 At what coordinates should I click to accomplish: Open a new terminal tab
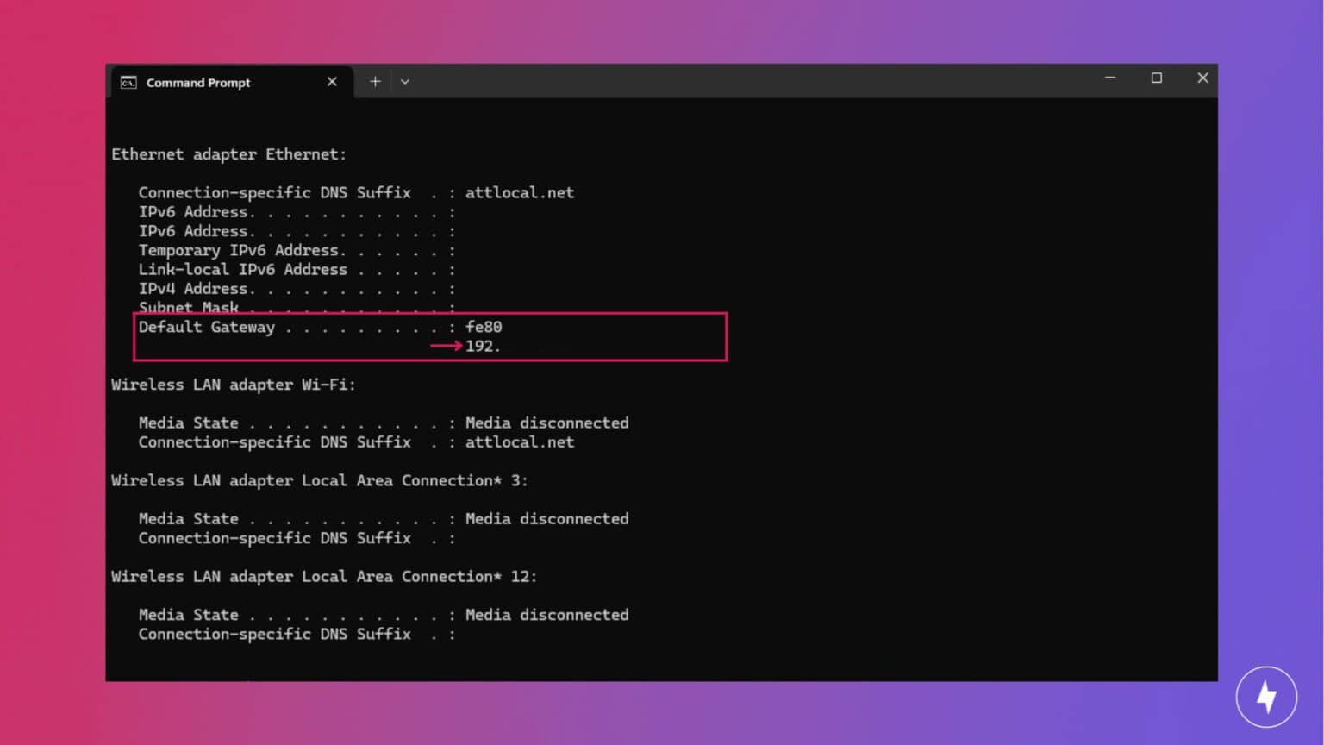point(375,80)
